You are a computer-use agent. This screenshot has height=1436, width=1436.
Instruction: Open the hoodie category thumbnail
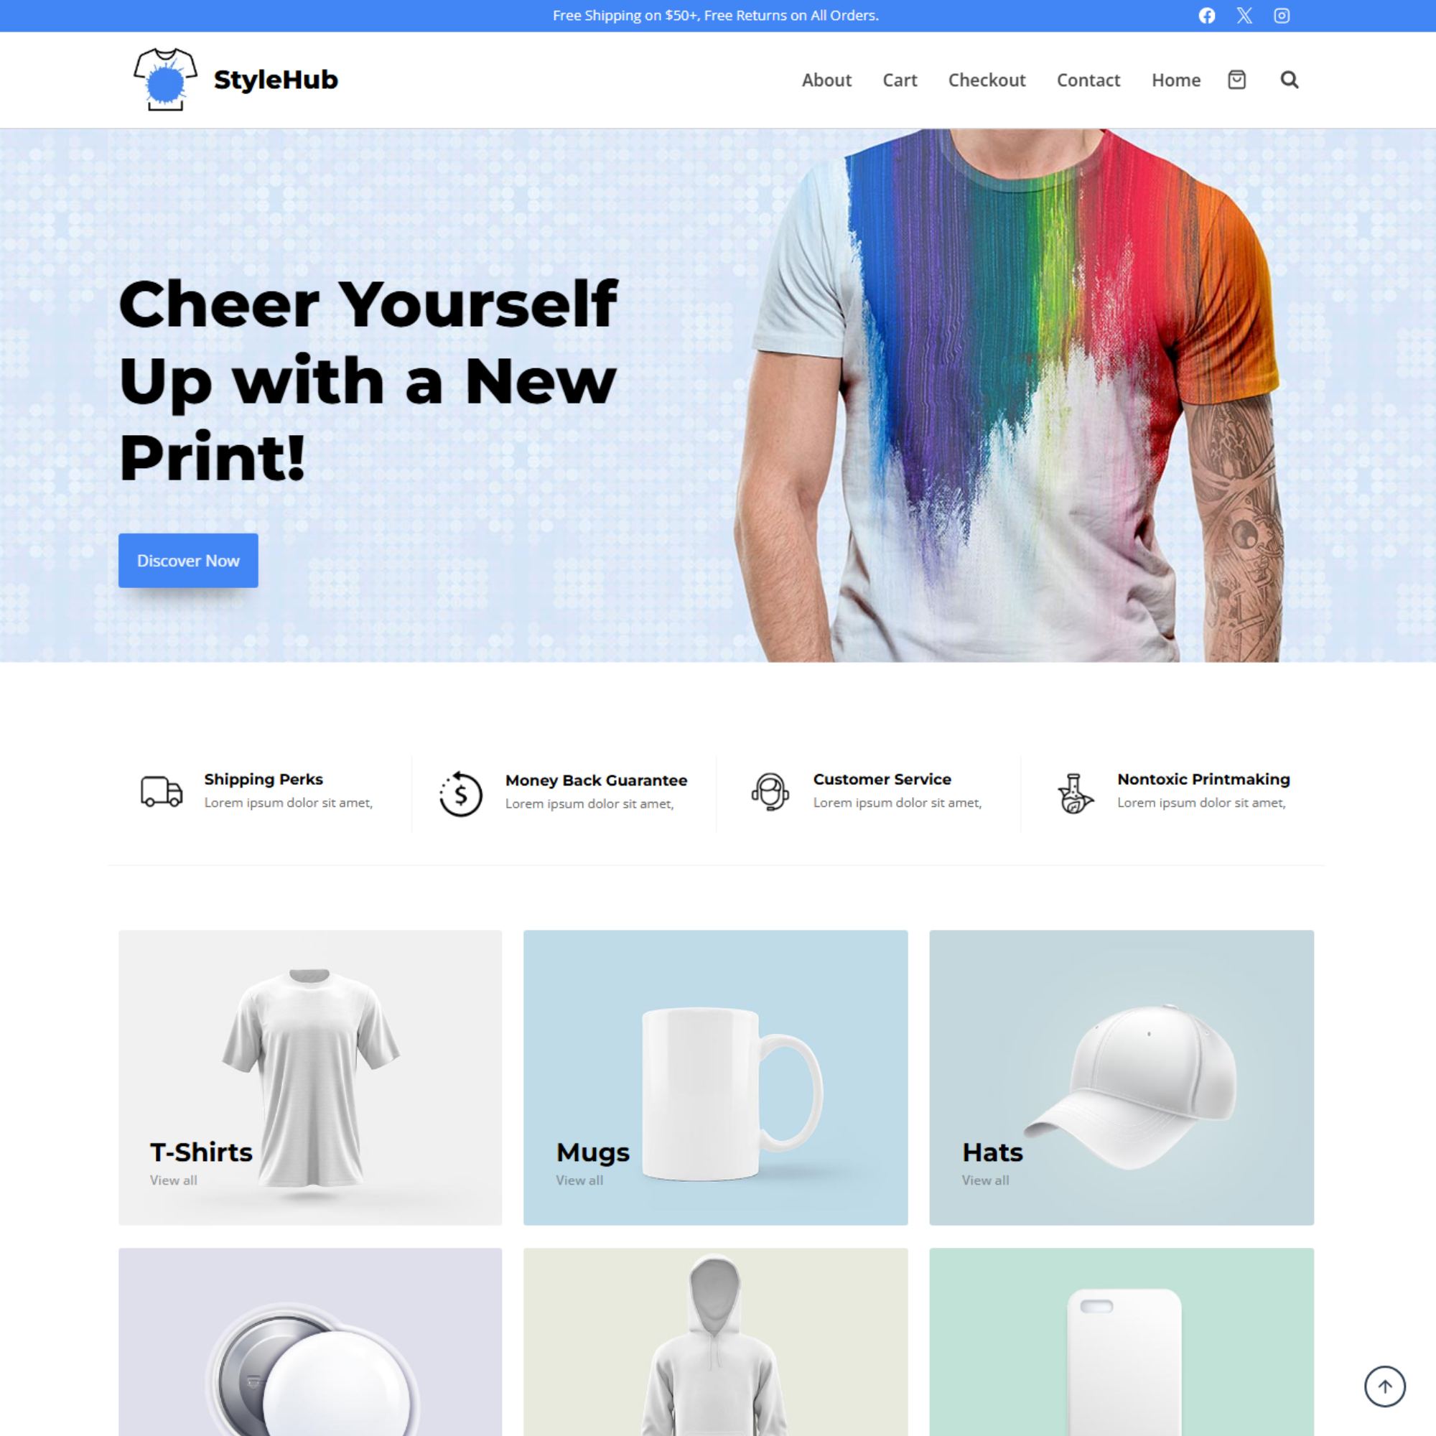coord(715,1342)
